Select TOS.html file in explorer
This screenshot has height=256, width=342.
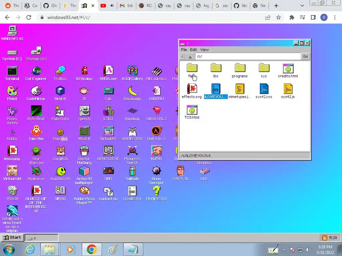coord(192,112)
